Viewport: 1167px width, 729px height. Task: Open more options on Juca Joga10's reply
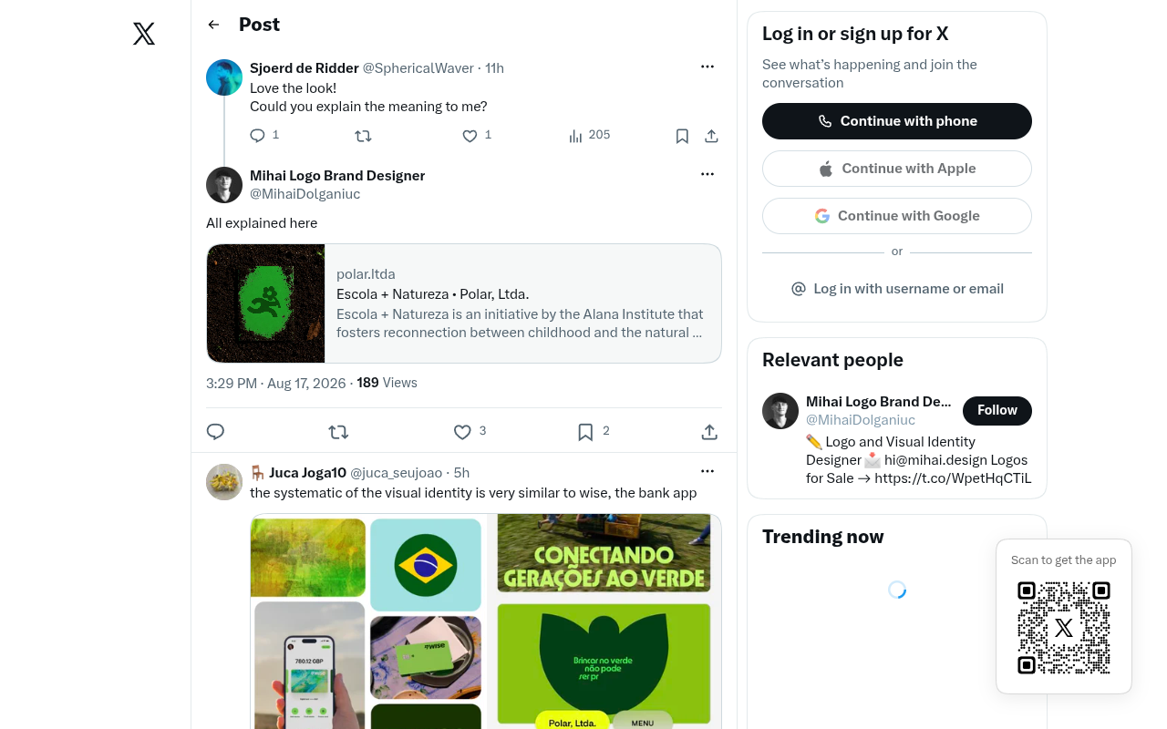click(x=707, y=471)
